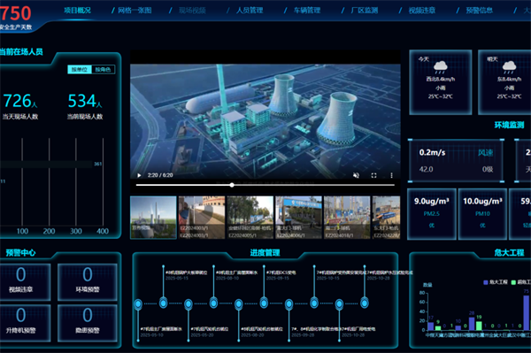Move the video progress slider handle
The width and height of the screenshot is (531, 353).
click(232, 185)
